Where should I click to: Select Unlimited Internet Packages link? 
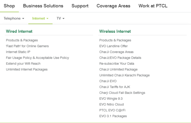[x=27, y=69]
